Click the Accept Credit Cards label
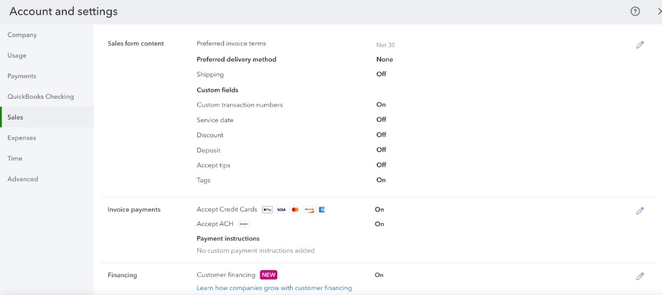The width and height of the screenshot is (662, 295). coord(227,209)
